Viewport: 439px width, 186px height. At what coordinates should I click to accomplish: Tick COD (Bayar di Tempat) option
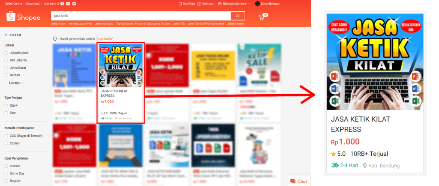(6, 136)
